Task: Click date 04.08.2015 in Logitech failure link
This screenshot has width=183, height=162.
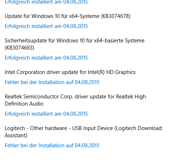Action: 87,145
